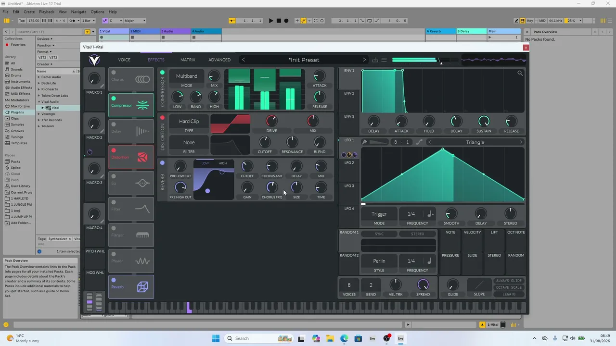Screen dimensions: 616x346
Task: Switch to the VOICE tab
Action: (x=124, y=60)
